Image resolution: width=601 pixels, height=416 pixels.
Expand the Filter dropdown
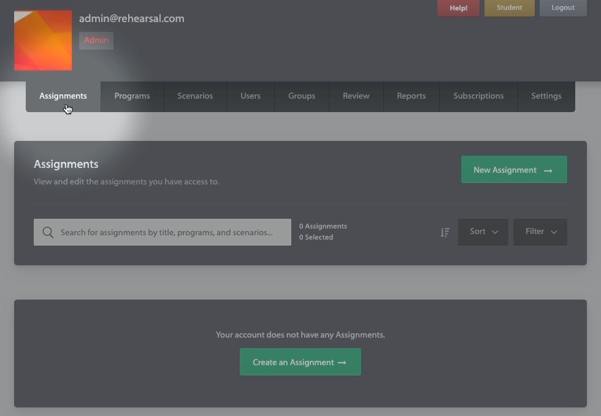(x=540, y=232)
